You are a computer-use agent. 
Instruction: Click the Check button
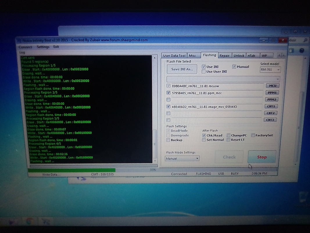229,157
